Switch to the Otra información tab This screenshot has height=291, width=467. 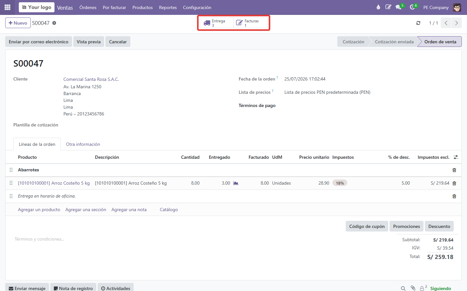[x=83, y=144]
